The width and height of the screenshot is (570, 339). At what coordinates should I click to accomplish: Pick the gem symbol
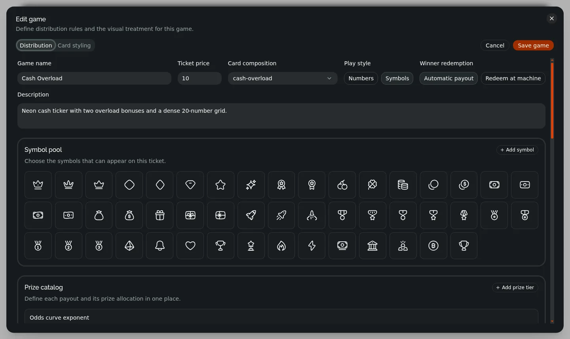[190, 185]
